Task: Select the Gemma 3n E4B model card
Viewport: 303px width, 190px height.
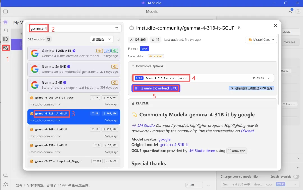Action: [74, 69]
